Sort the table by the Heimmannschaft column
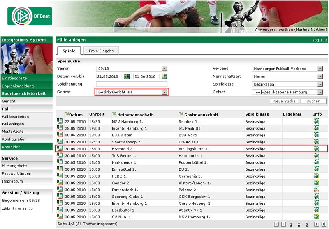Screen dimensions: 329x229 115,114
